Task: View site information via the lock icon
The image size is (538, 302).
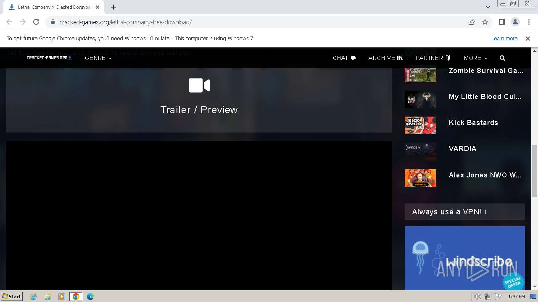Action: click(x=53, y=22)
